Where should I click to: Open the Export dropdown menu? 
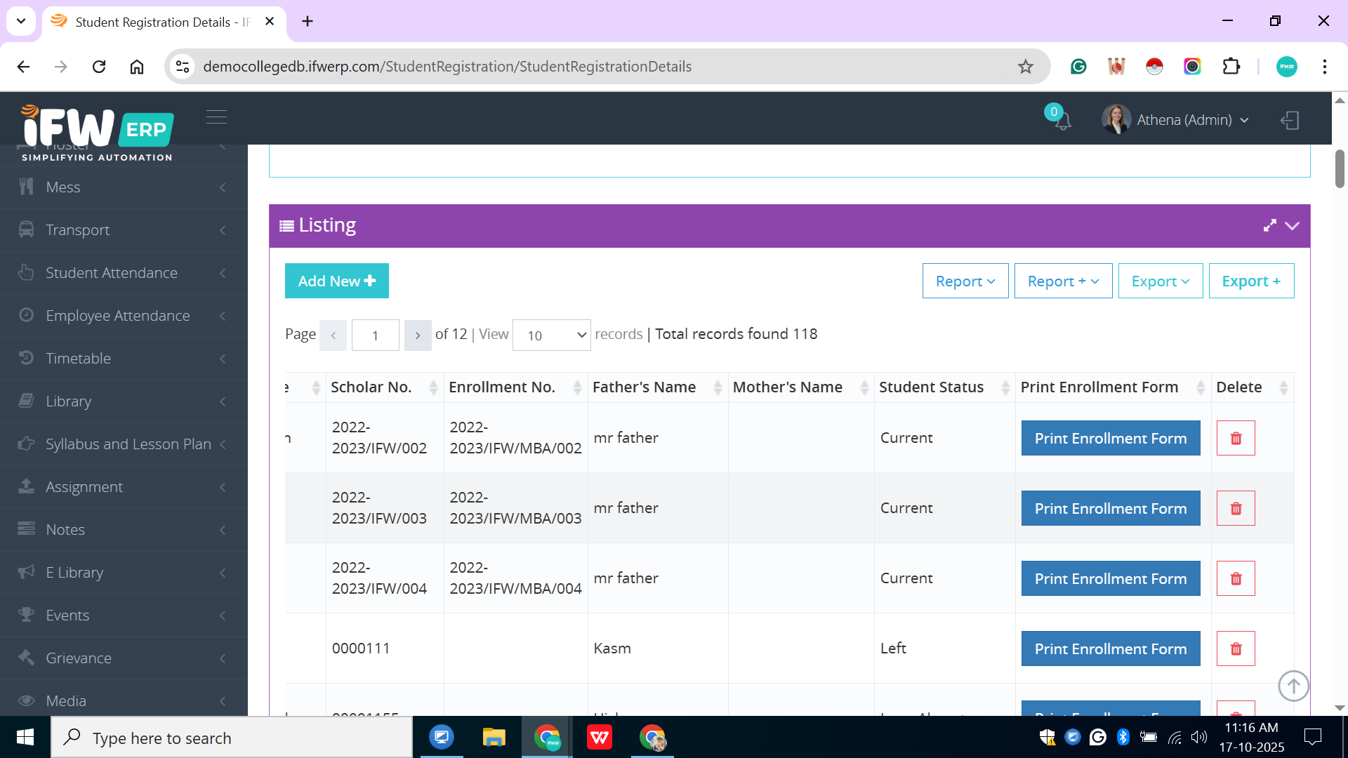[x=1160, y=281]
